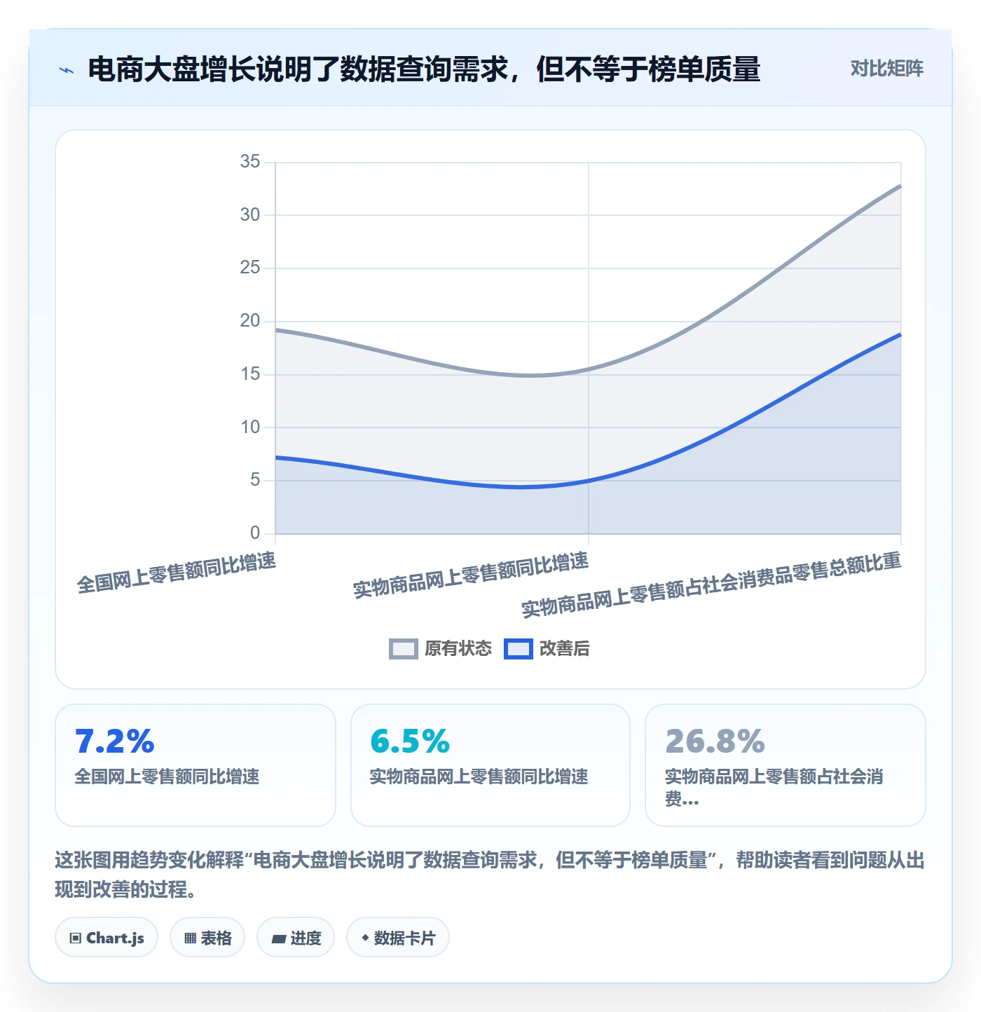981x1012 pixels.
Task: Select the 进度 tag
Action: pyautogui.click(x=296, y=938)
